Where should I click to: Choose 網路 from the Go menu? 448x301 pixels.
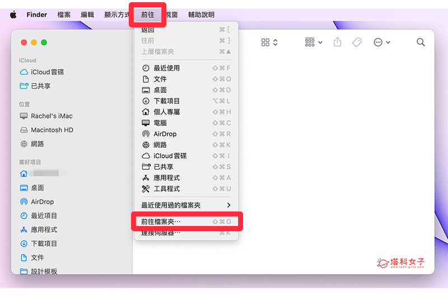tap(186, 145)
